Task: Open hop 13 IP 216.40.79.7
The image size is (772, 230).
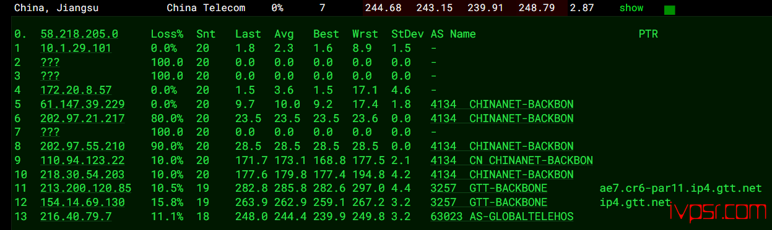Action: coord(76,216)
